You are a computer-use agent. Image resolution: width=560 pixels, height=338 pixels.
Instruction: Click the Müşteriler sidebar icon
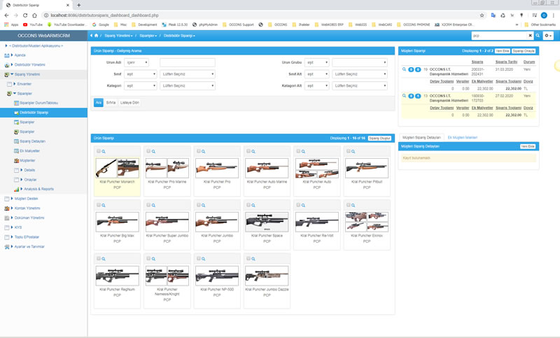[x=16, y=161]
